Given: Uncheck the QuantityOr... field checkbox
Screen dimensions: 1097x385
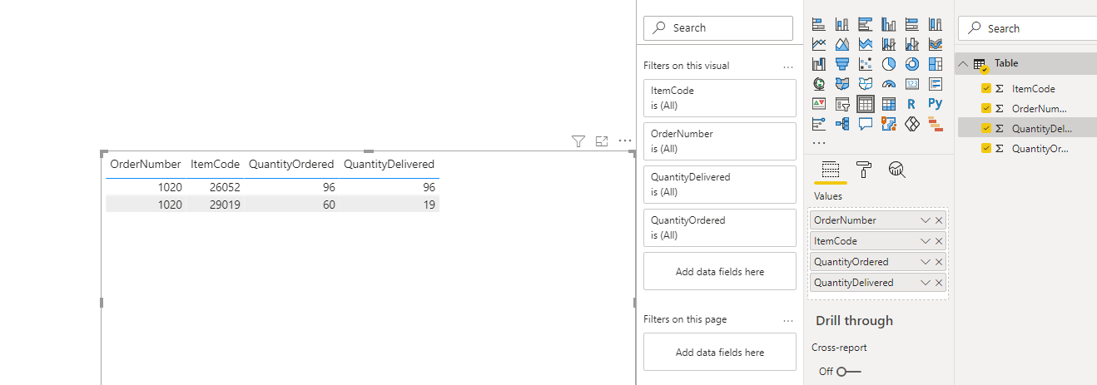Looking at the screenshot, I should click(x=986, y=148).
